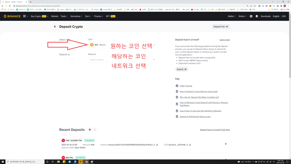Open the Select network dropdown
This screenshot has width=291, height=164.
123,60
